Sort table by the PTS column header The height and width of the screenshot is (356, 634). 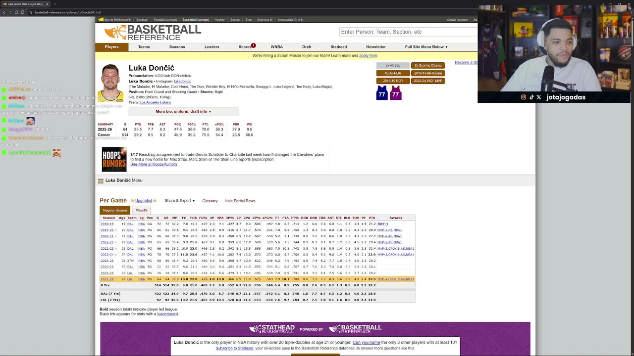[x=372, y=218]
